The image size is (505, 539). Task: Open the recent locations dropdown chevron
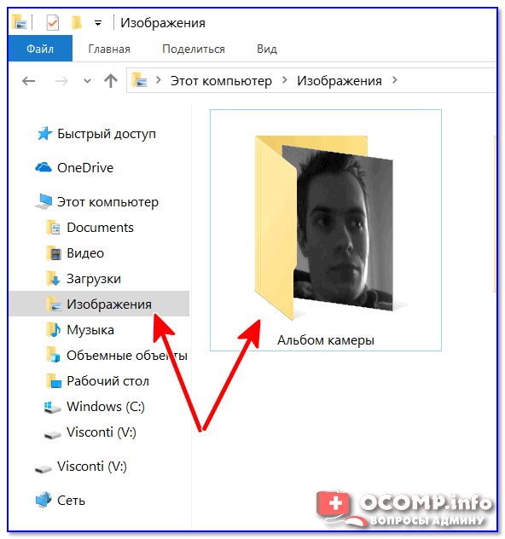coord(87,81)
